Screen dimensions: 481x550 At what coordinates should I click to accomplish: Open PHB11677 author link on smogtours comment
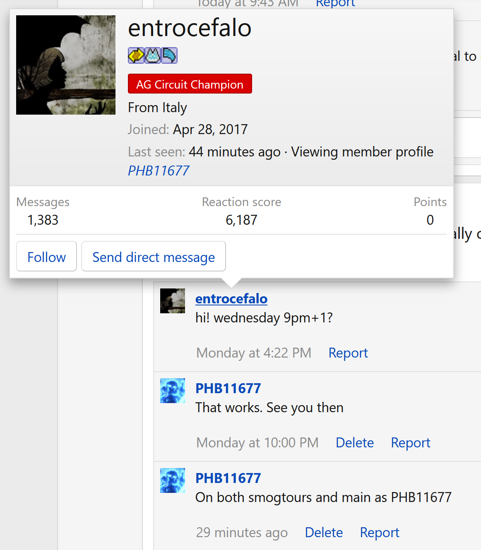pos(228,478)
